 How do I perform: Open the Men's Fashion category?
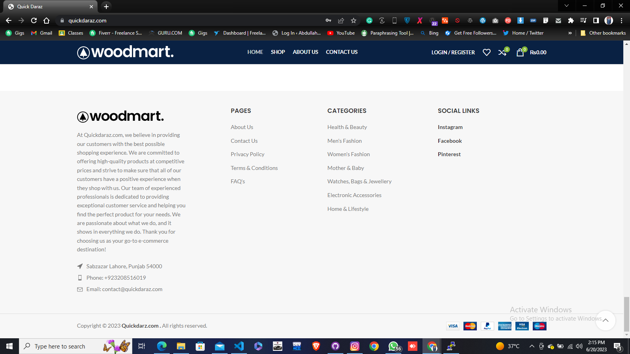point(345,141)
